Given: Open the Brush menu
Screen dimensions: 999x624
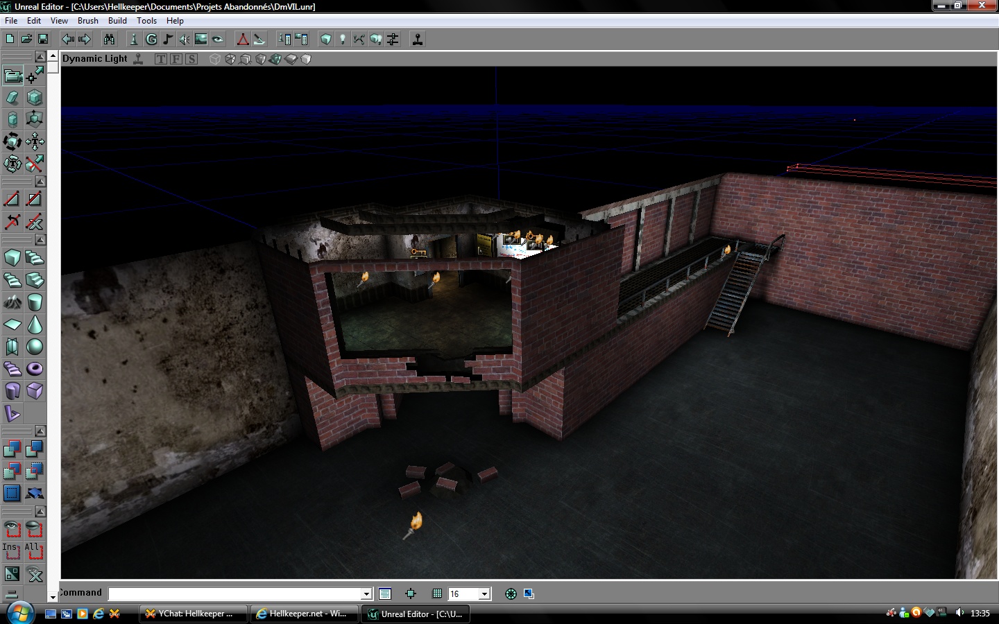Looking at the screenshot, I should pos(87,21).
